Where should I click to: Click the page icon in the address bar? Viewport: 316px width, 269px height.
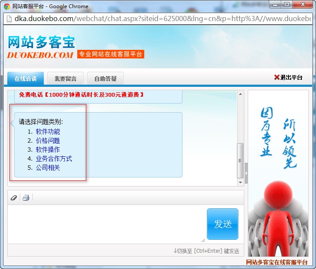pos(9,19)
